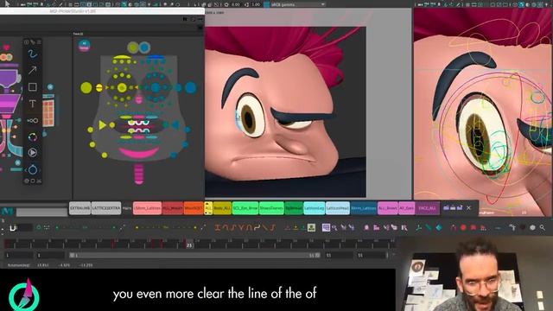This screenshot has width=553, height=311.
Task: Open the color wheel tool in picker palette
Action: (x=33, y=136)
